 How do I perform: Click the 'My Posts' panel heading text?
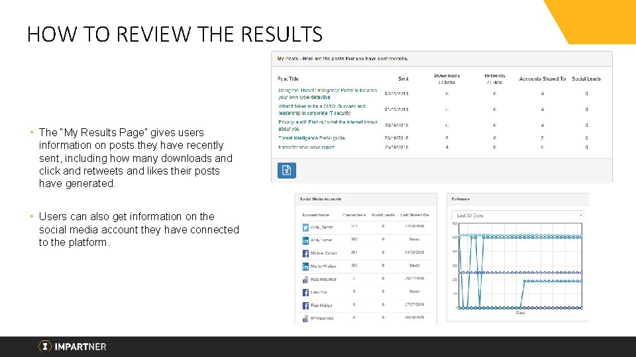[x=343, y=59]
